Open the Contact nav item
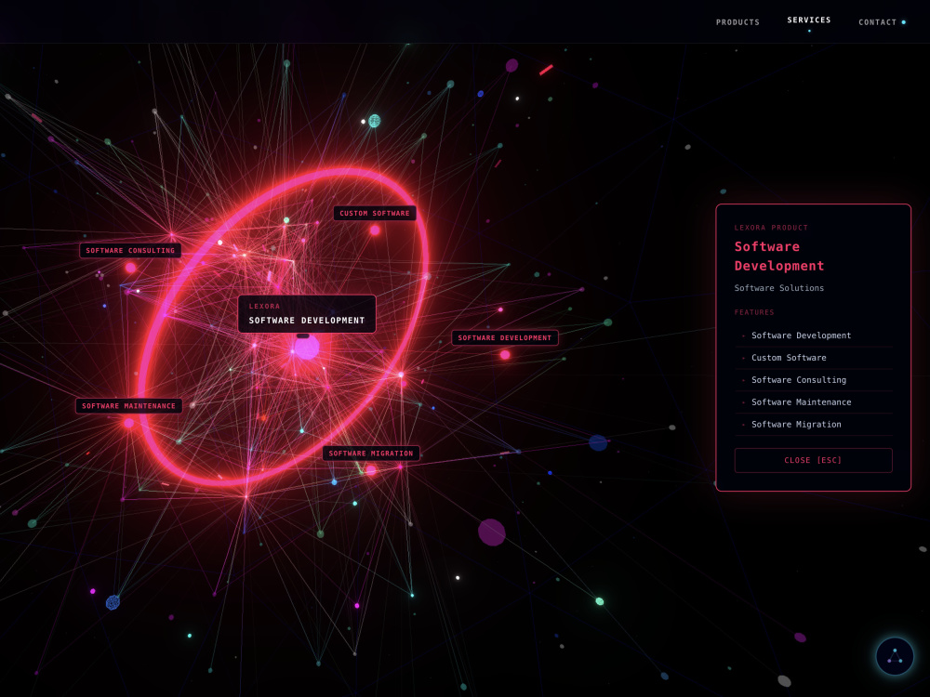Image resolution: width=930 pixels, height=697 pixels. pos(877,22)
